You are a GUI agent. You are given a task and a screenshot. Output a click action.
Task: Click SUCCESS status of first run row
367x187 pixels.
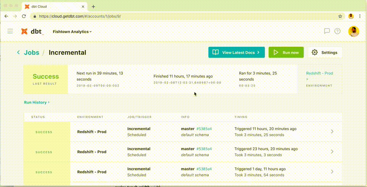click(44, 132)
